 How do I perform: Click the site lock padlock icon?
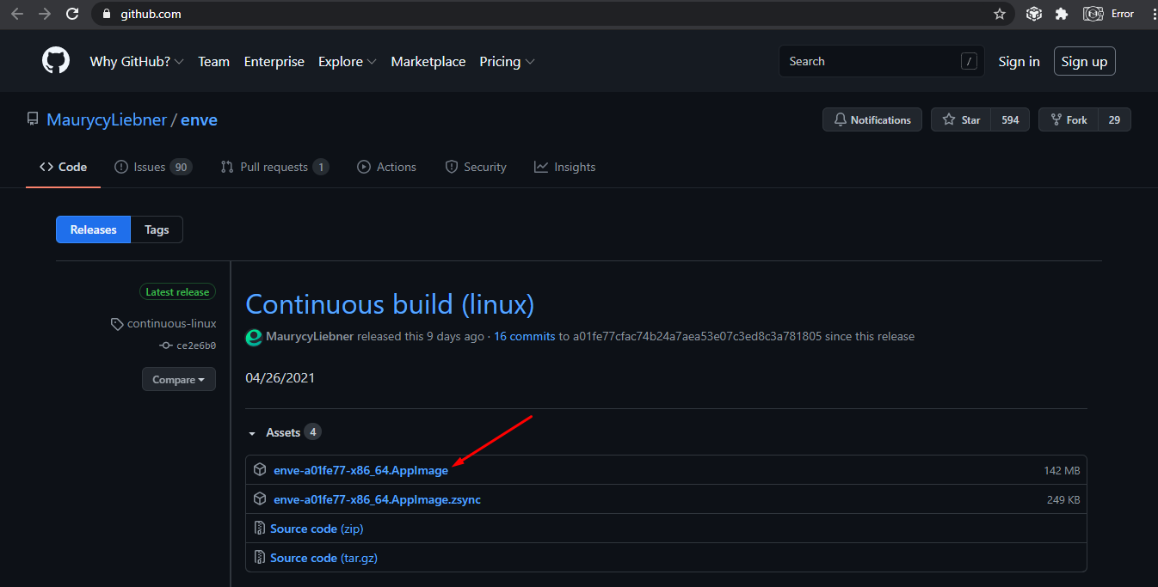(x=108, y=14)
